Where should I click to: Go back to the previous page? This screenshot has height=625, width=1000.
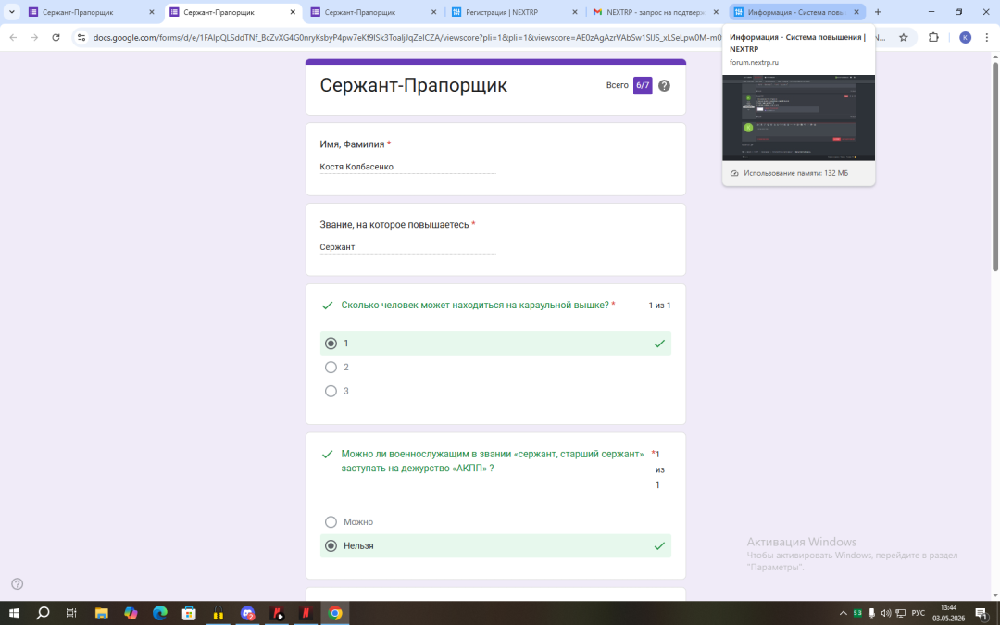click(13, 38)
